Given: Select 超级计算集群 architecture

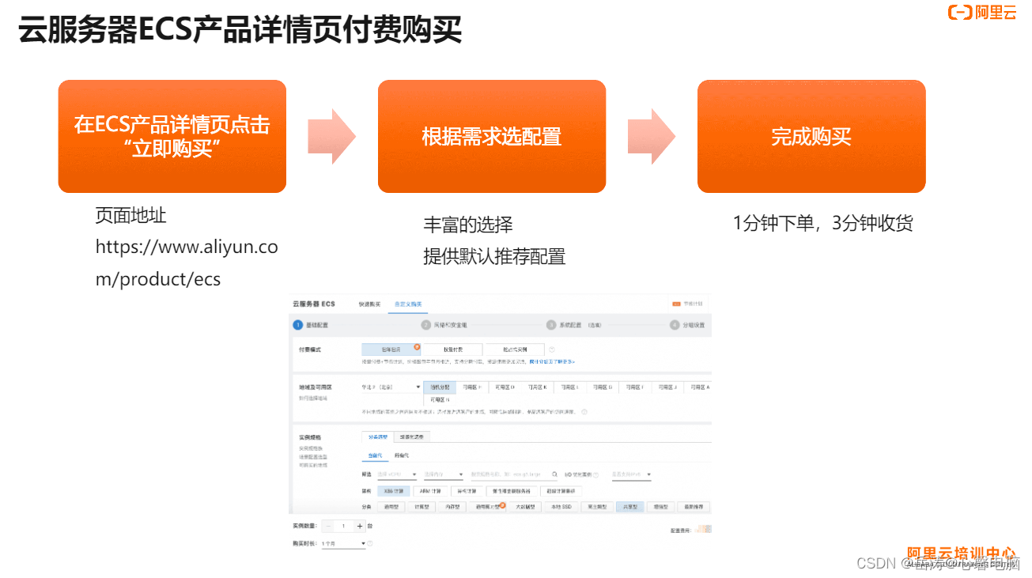Looking at the screenshot, I should (561, 491).
